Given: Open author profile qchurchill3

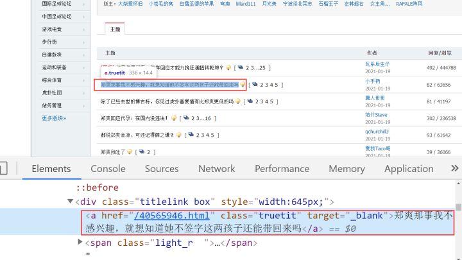Looking at the screenshot, I should (x=377, y=132).
